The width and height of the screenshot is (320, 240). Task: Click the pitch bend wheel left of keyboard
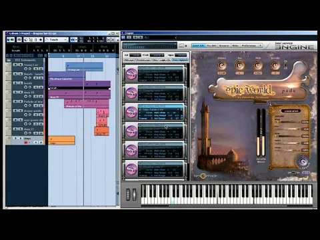click(x=128, y=195)
